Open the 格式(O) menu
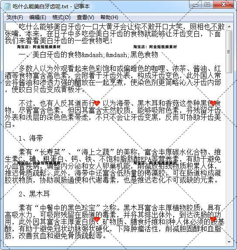Screen dimensions: 237x250 62,17
